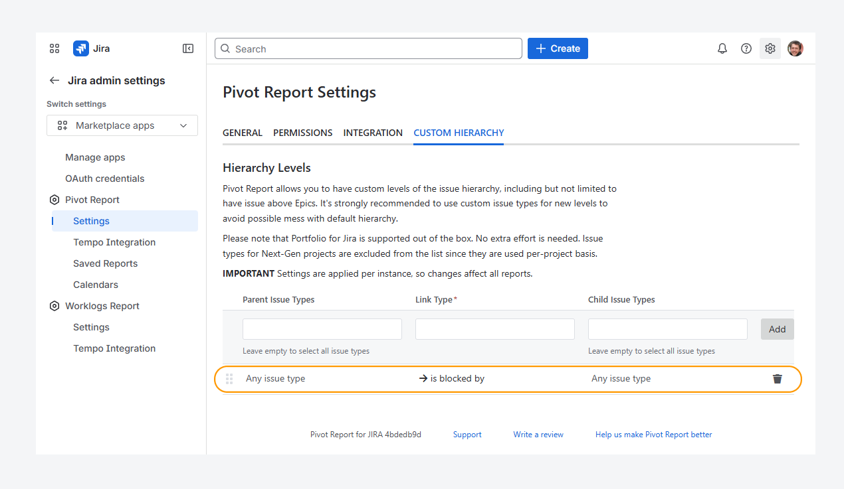Open Settings under Worklogs Report
844x489 pixels.
91,327
